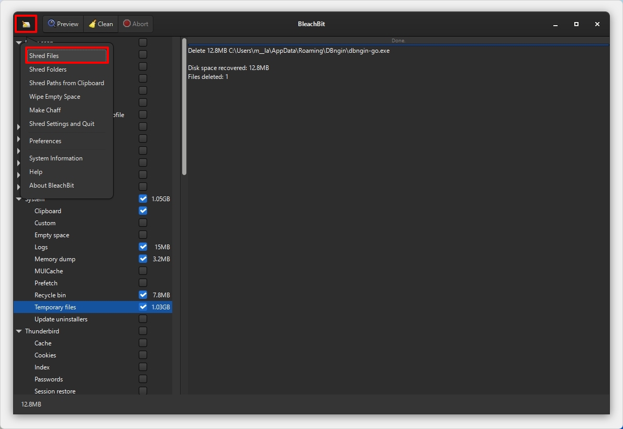Open the BleachBit application menu icon

pos(26,24)
